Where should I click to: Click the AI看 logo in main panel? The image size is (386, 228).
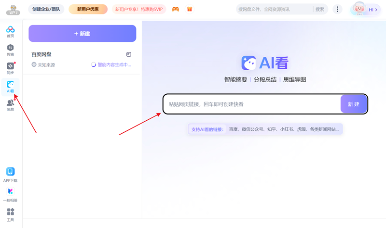(x=265, y=63)
